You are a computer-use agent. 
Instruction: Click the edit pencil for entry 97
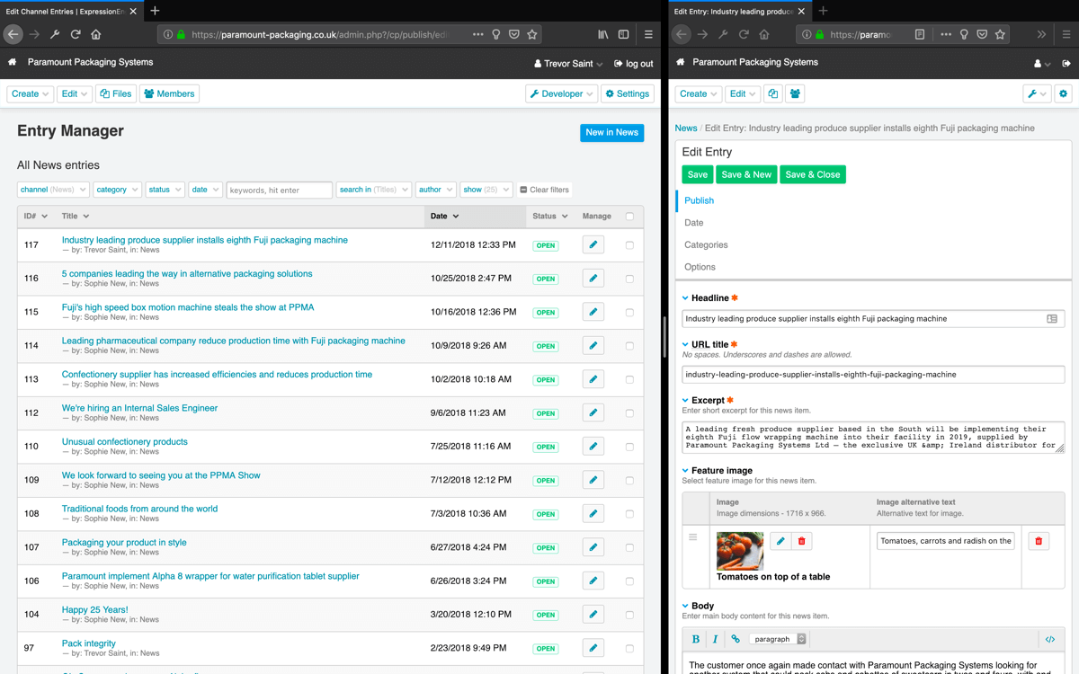pyautogui.click(x=593, y=648)
